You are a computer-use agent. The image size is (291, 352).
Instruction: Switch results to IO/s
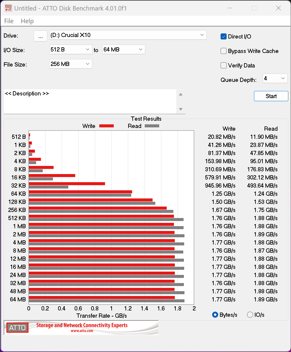click(250, 315)
